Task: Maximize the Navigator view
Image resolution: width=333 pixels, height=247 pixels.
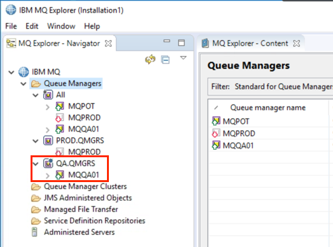Action: point(181,43)
